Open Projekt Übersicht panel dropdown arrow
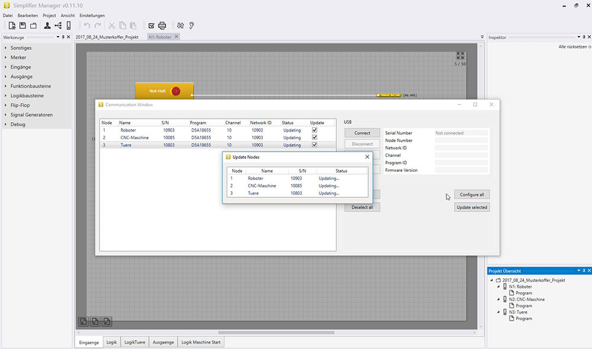The height and width of the screenshot is (349, 592). point(578,270)
